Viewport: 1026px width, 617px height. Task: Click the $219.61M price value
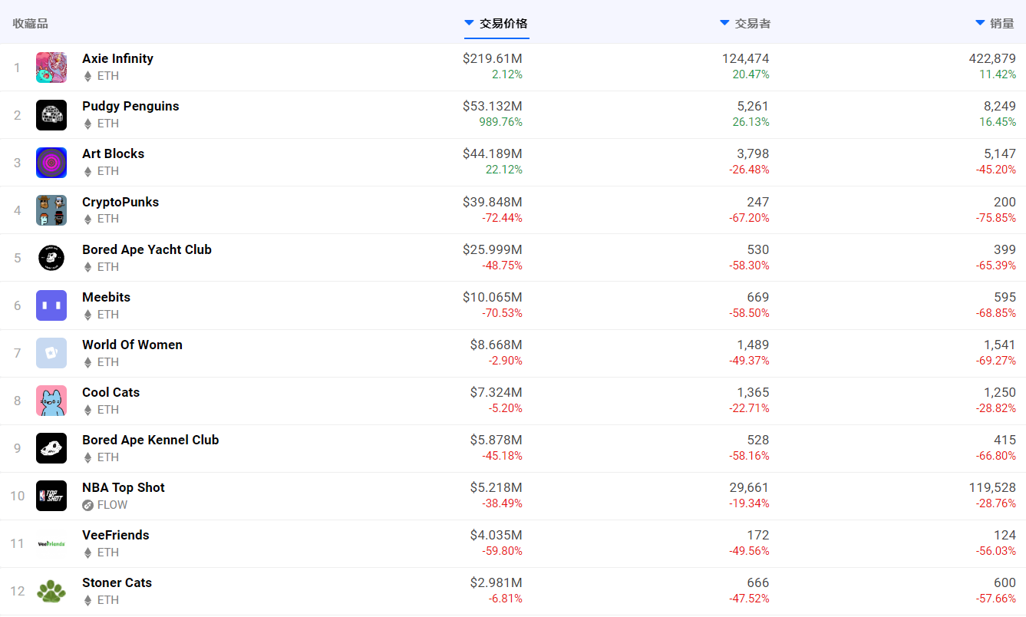493,58
